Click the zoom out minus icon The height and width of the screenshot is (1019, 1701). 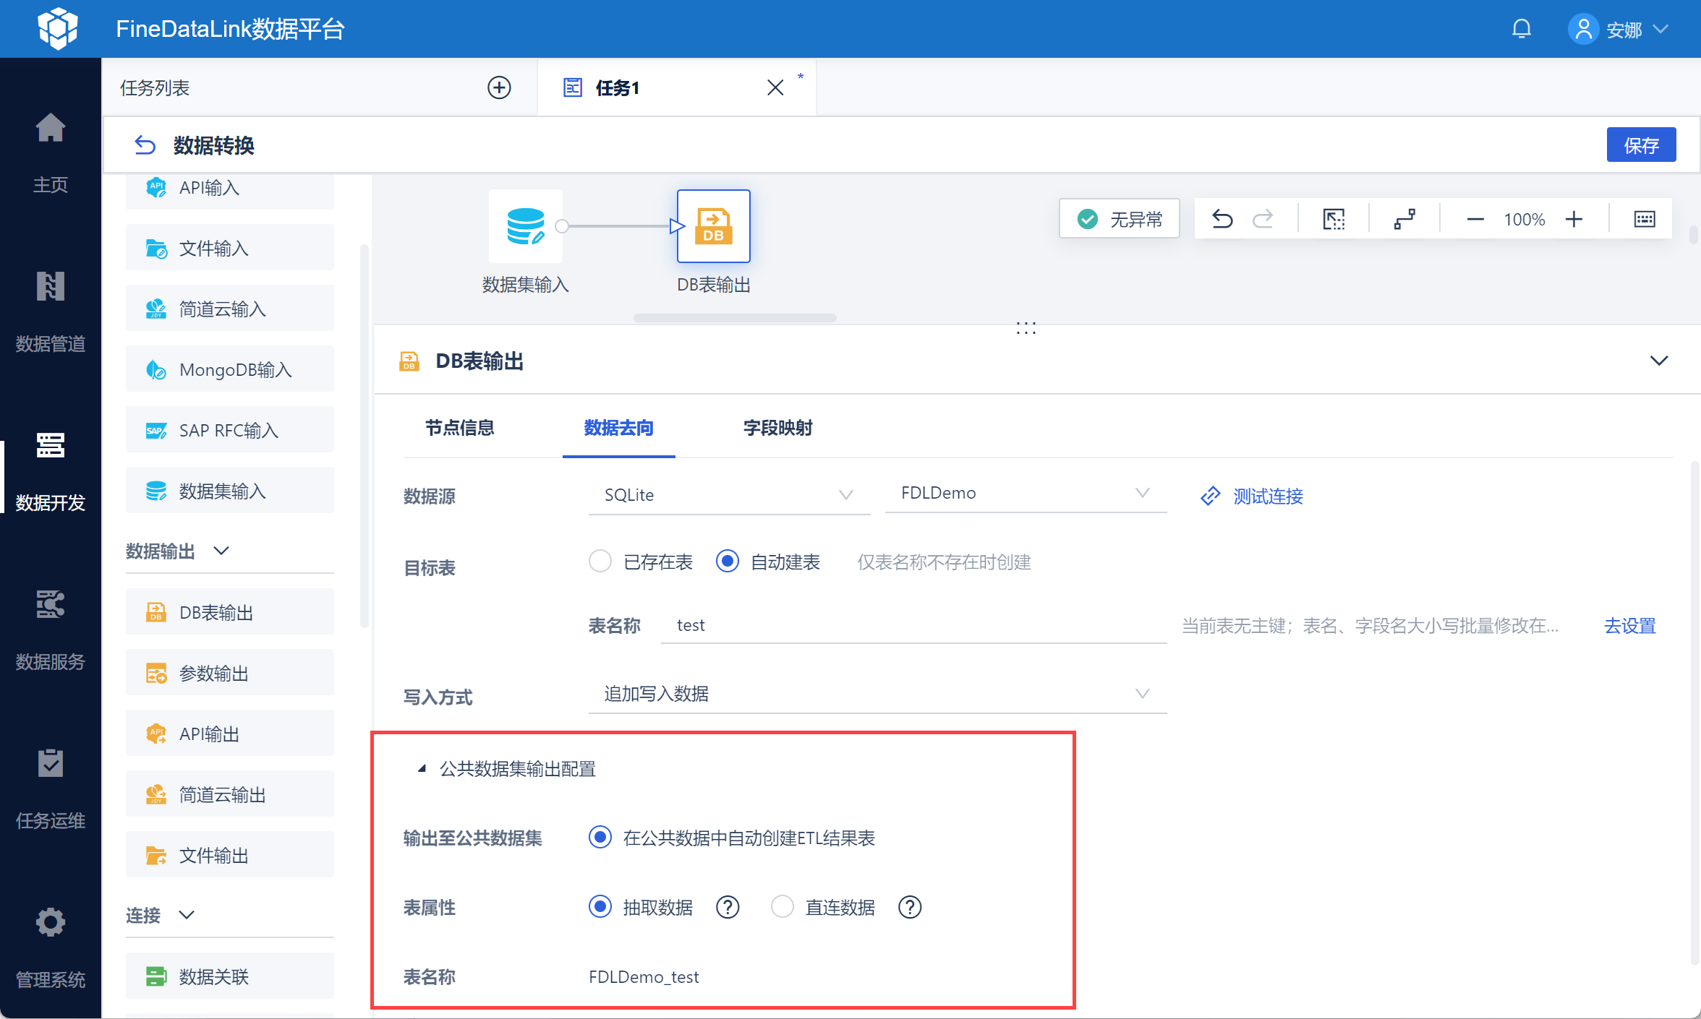[1475, 219]
